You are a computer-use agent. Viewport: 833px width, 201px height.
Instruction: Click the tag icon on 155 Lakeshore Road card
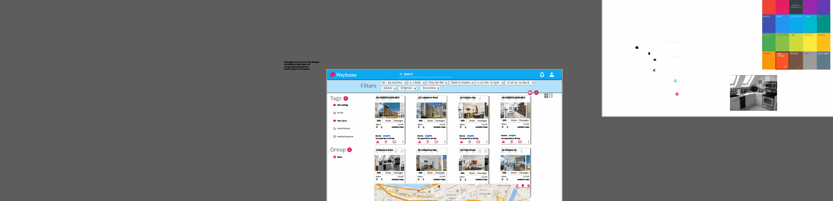click(x=436, y=142)
